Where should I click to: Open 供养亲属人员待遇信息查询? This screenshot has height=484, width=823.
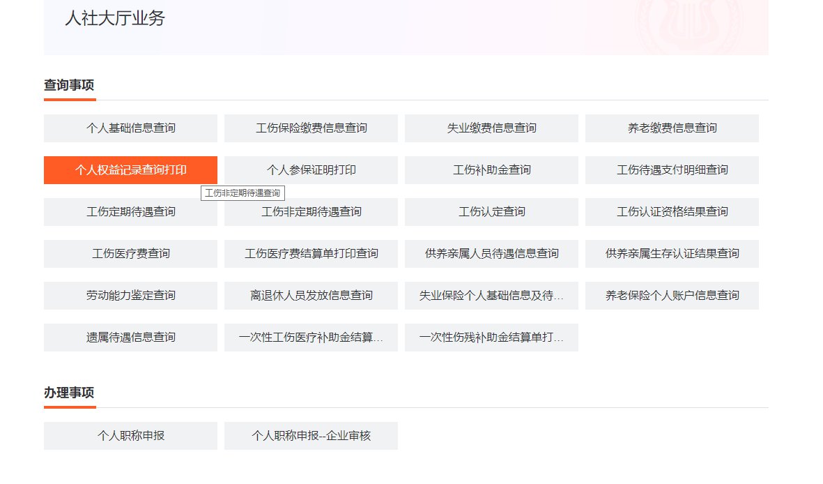[491, 254]
